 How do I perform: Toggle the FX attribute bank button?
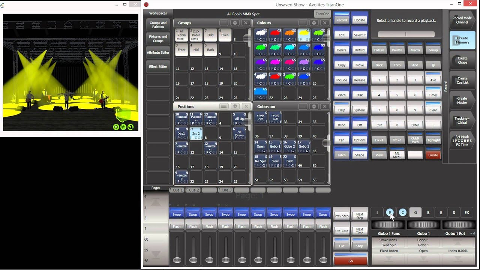(467, 213)
